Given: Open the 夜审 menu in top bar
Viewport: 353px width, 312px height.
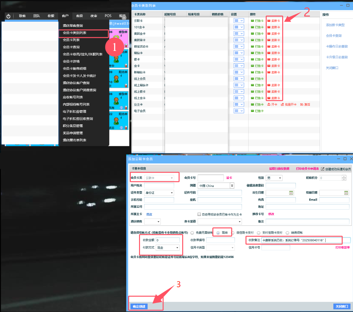Looking at the screenshot, I should click(x=94, y=16).
